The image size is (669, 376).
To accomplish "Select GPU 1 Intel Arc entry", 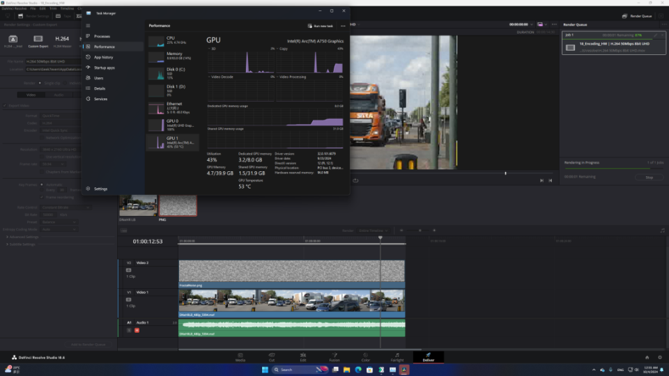I will pos(172,142).
